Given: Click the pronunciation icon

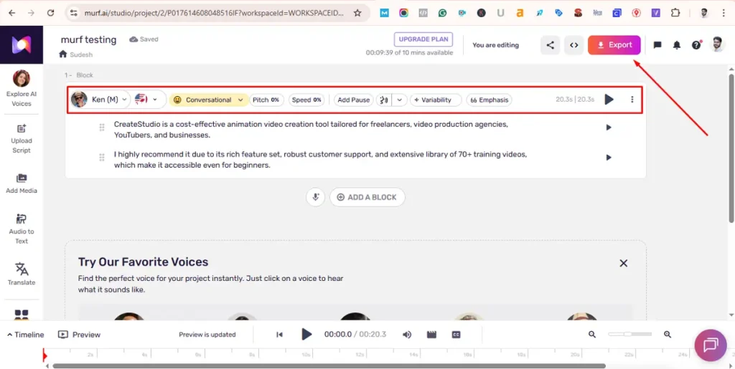Looking at the screenshot, I should point(384,100).
